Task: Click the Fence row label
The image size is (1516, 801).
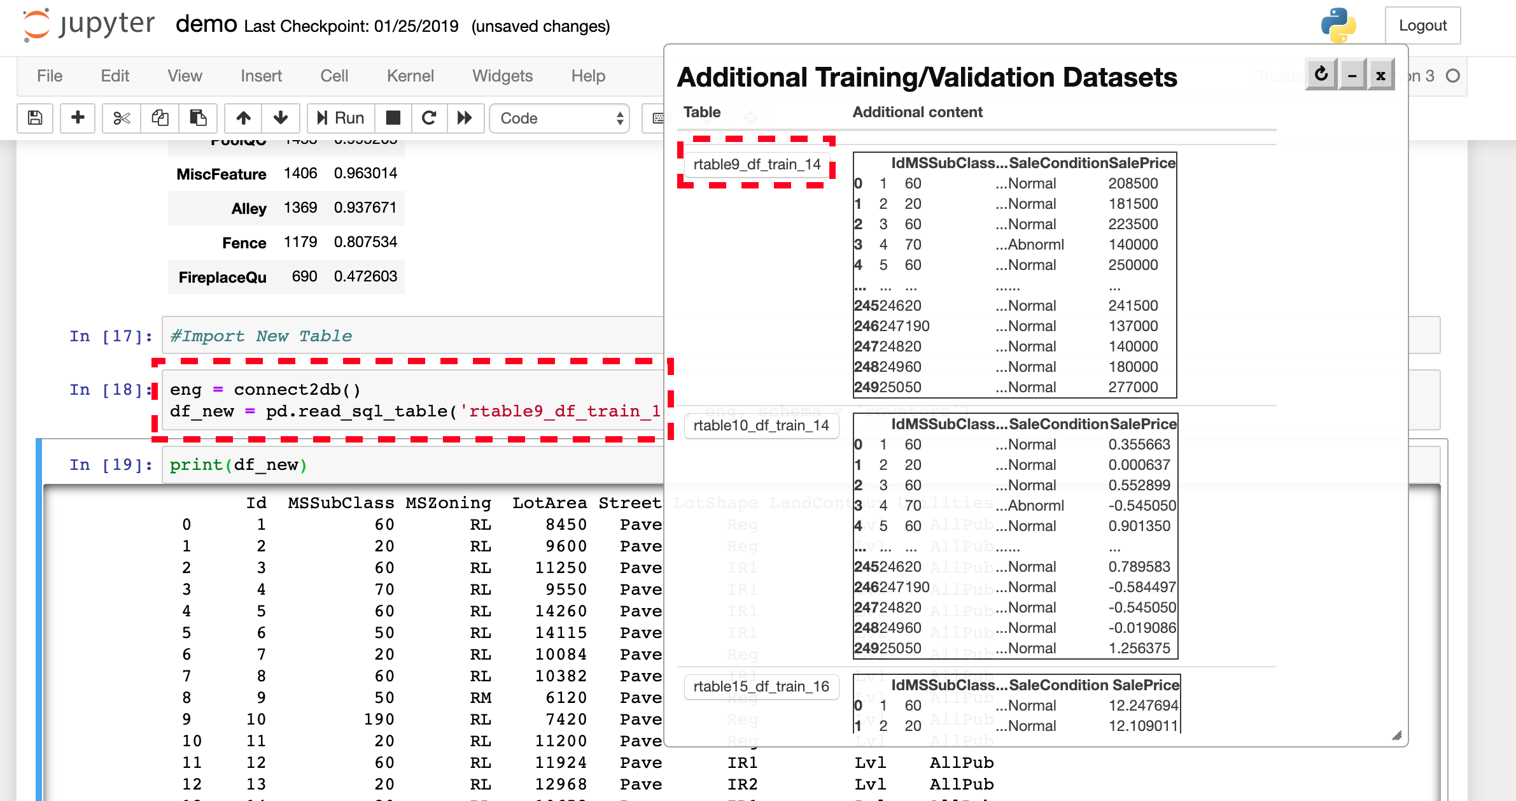Action: point(244,243)
